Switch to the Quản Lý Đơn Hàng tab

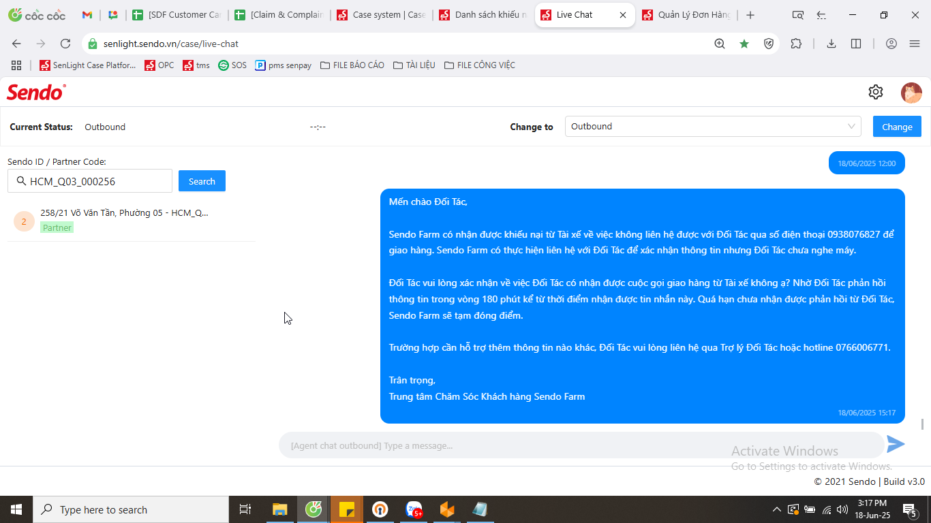coord(687,15)
